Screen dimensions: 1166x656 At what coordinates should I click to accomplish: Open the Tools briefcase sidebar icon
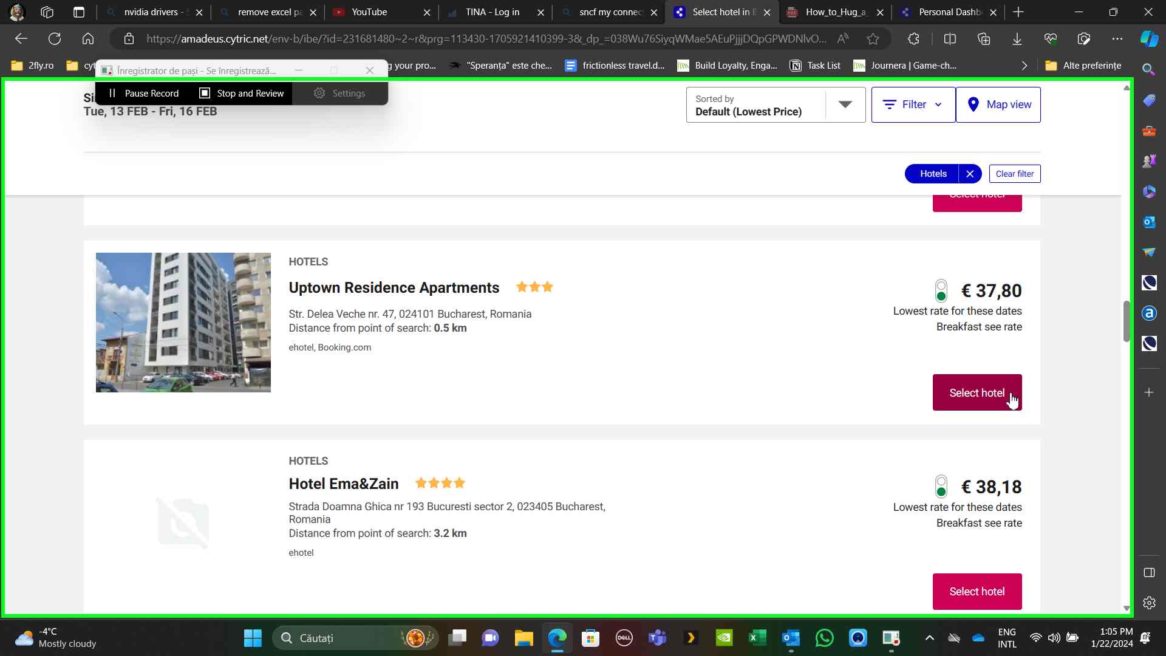1148,131
